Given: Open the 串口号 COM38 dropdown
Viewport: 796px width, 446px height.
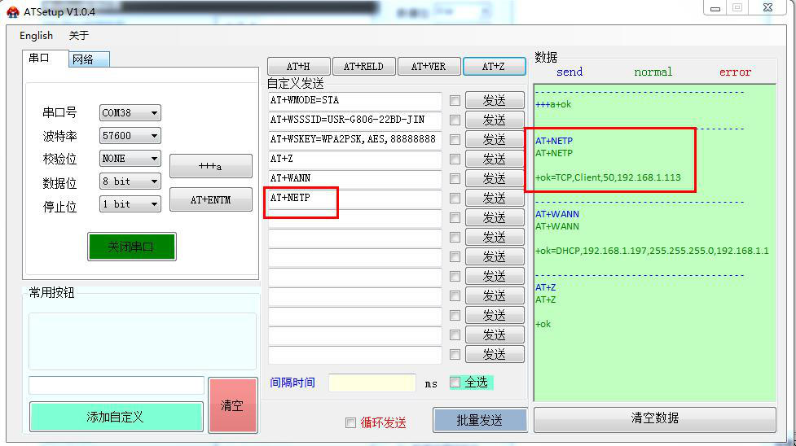Looking at the screenshot, I should 130,113.
